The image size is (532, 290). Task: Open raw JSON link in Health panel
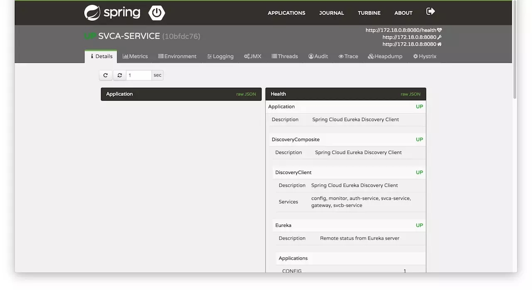pos(410,94)
